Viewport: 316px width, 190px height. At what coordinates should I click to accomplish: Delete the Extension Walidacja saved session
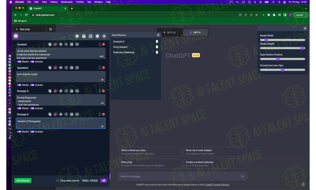[x=157, y=52]
